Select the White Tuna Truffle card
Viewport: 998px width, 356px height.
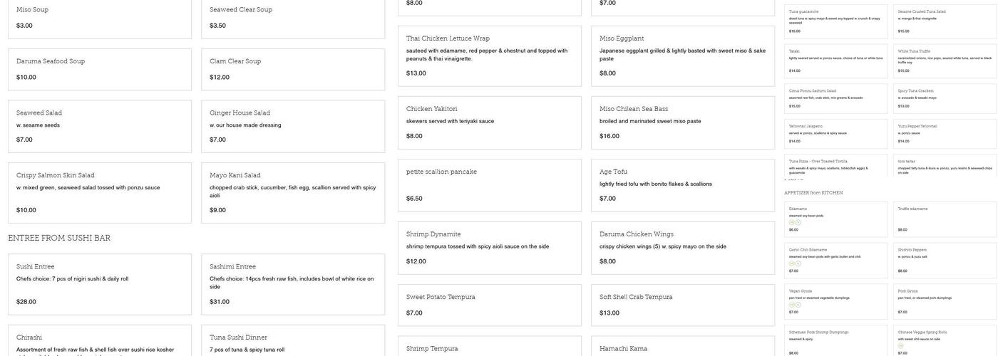[x=945, y=61]
